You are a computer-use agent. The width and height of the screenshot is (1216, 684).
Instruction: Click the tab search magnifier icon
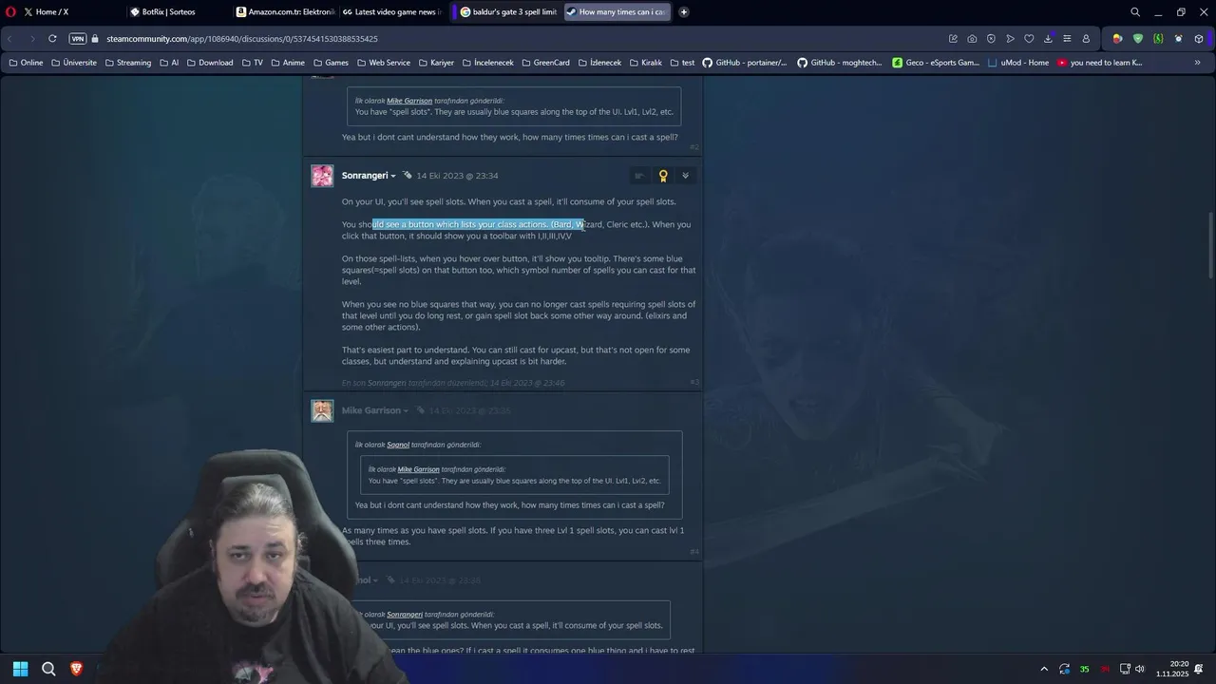pos(1135,12)
